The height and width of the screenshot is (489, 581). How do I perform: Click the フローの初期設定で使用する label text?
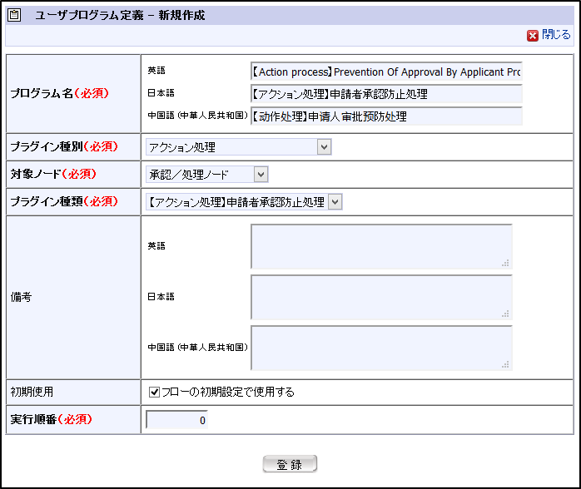tap(228, 392)
